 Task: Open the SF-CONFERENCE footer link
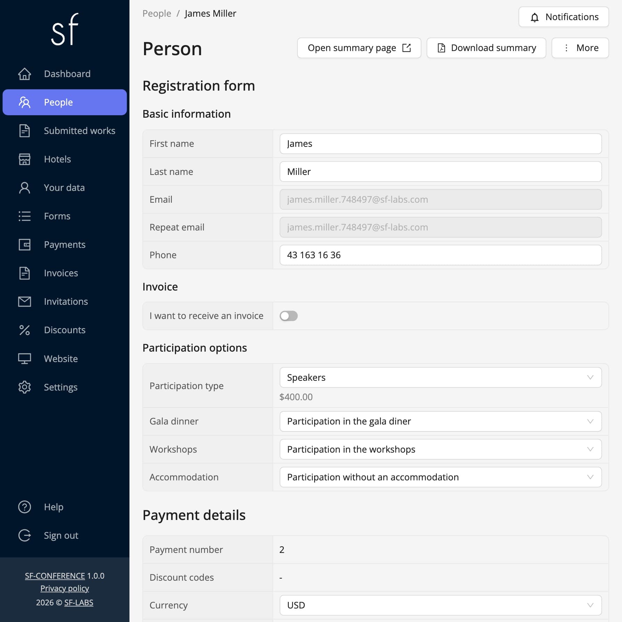55,576
